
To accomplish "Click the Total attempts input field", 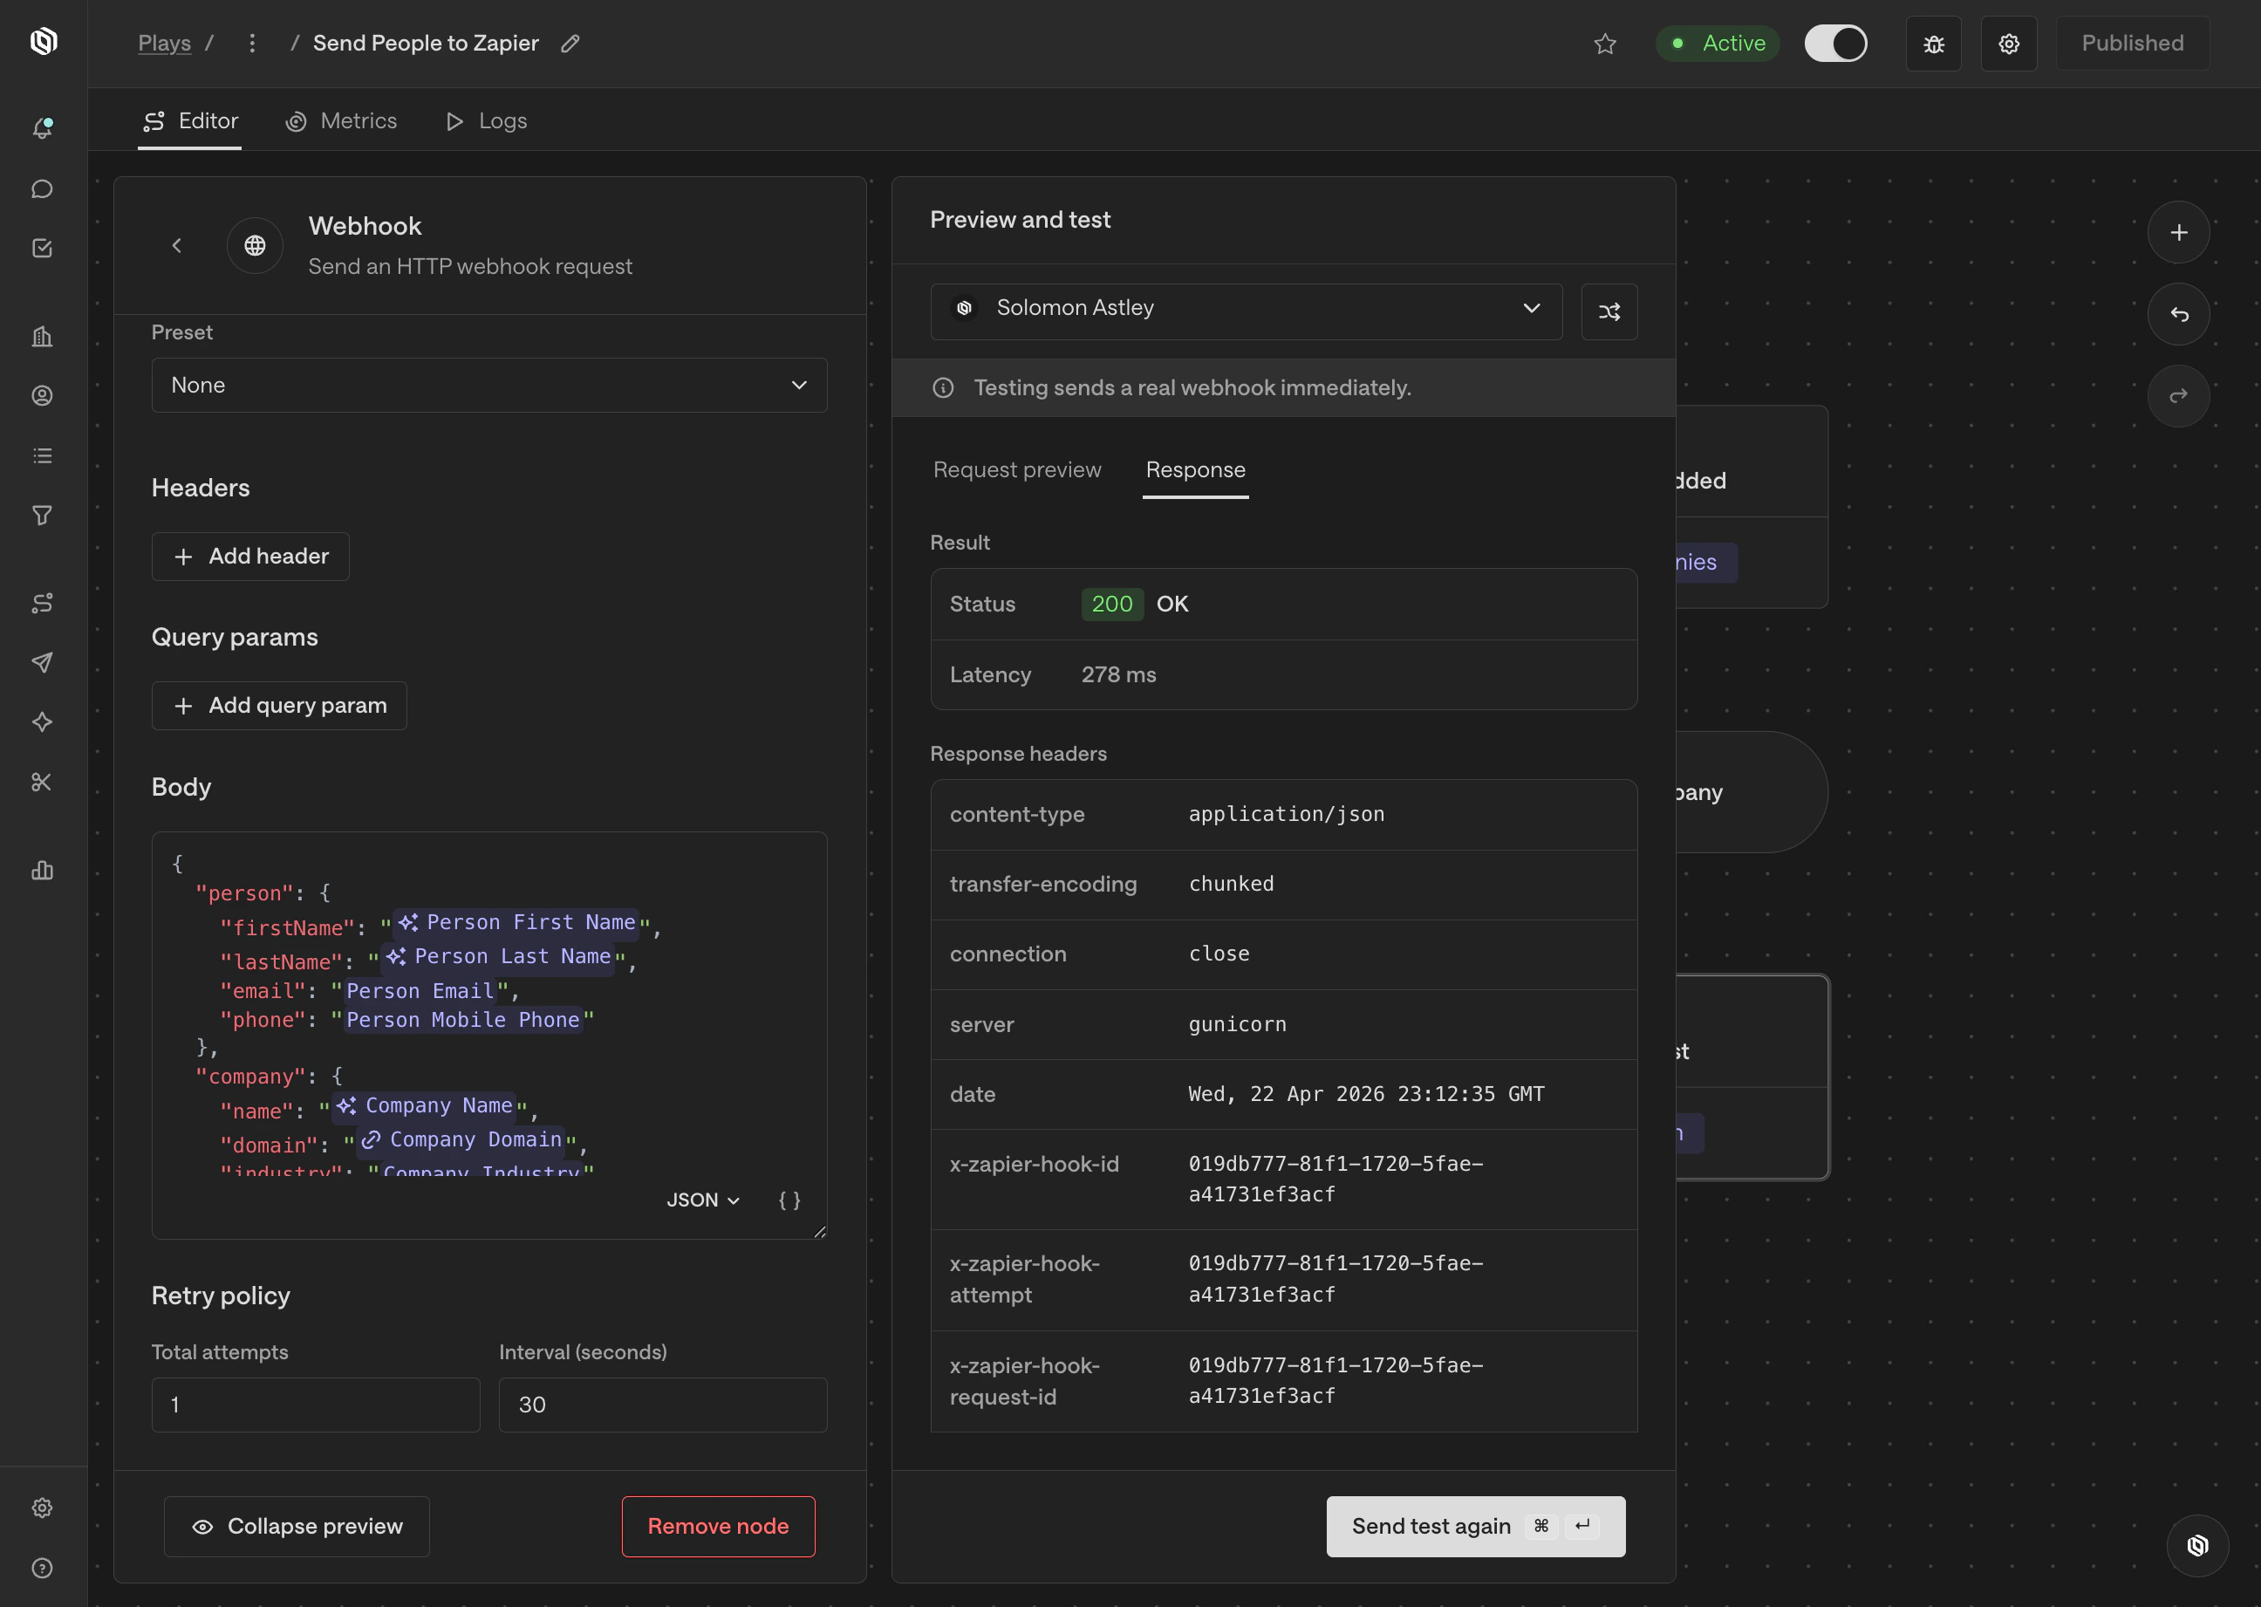I will tap(316, 1404).
